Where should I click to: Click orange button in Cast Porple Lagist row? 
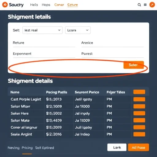pos(139,99)
